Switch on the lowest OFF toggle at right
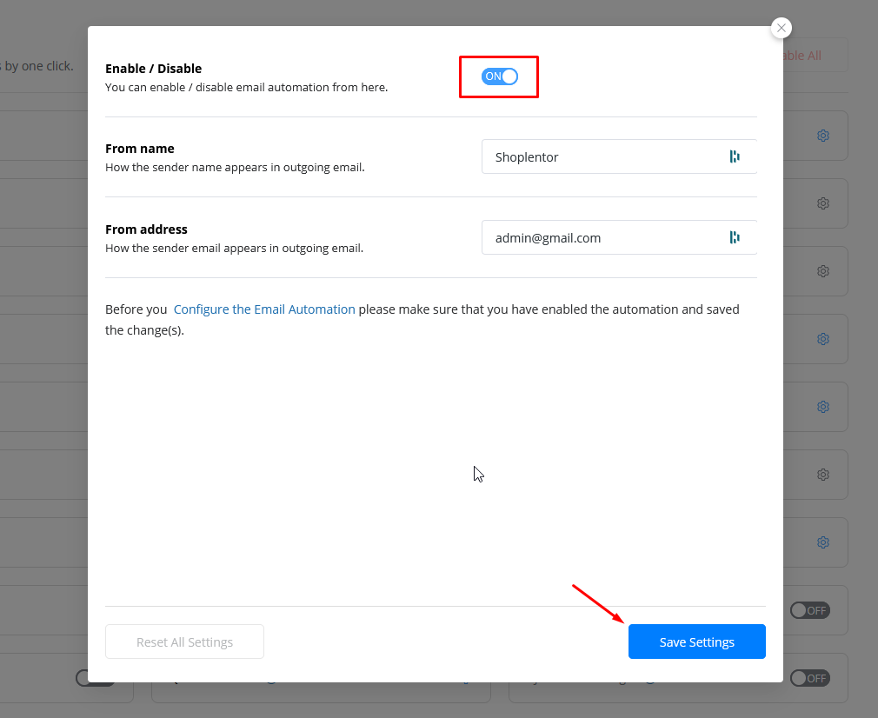This screenshot has width=878, height=718. pyautogui.click(x=809, y=678)
